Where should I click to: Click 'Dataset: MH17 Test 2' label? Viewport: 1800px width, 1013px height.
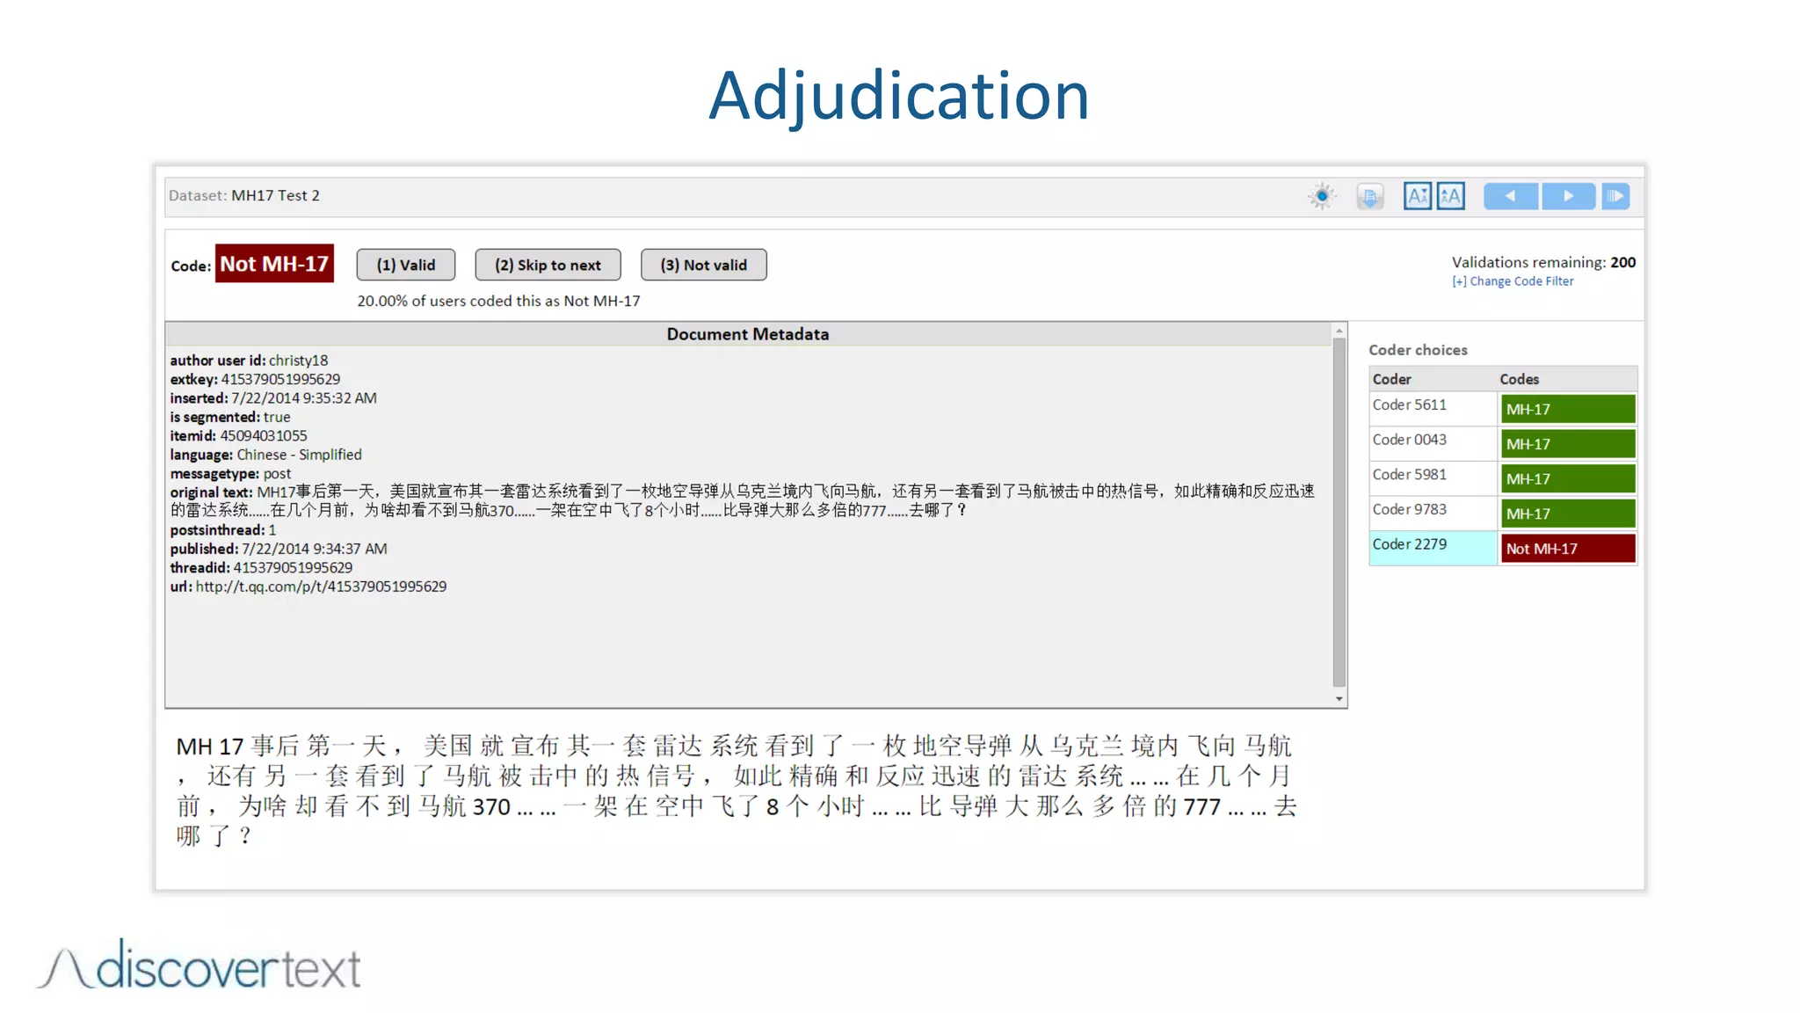(x=244, y=195)
